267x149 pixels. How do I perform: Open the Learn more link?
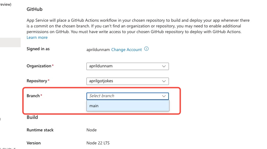point(37,37)
